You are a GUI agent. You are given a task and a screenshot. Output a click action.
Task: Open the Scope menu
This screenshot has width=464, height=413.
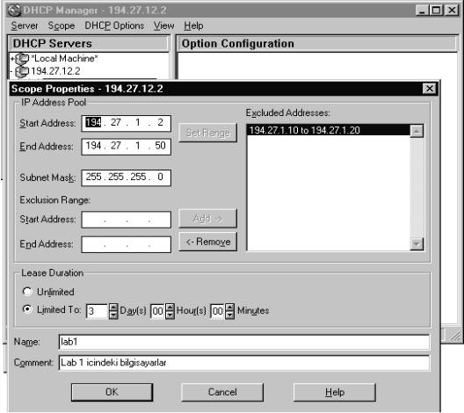click(x=62, y=25)
